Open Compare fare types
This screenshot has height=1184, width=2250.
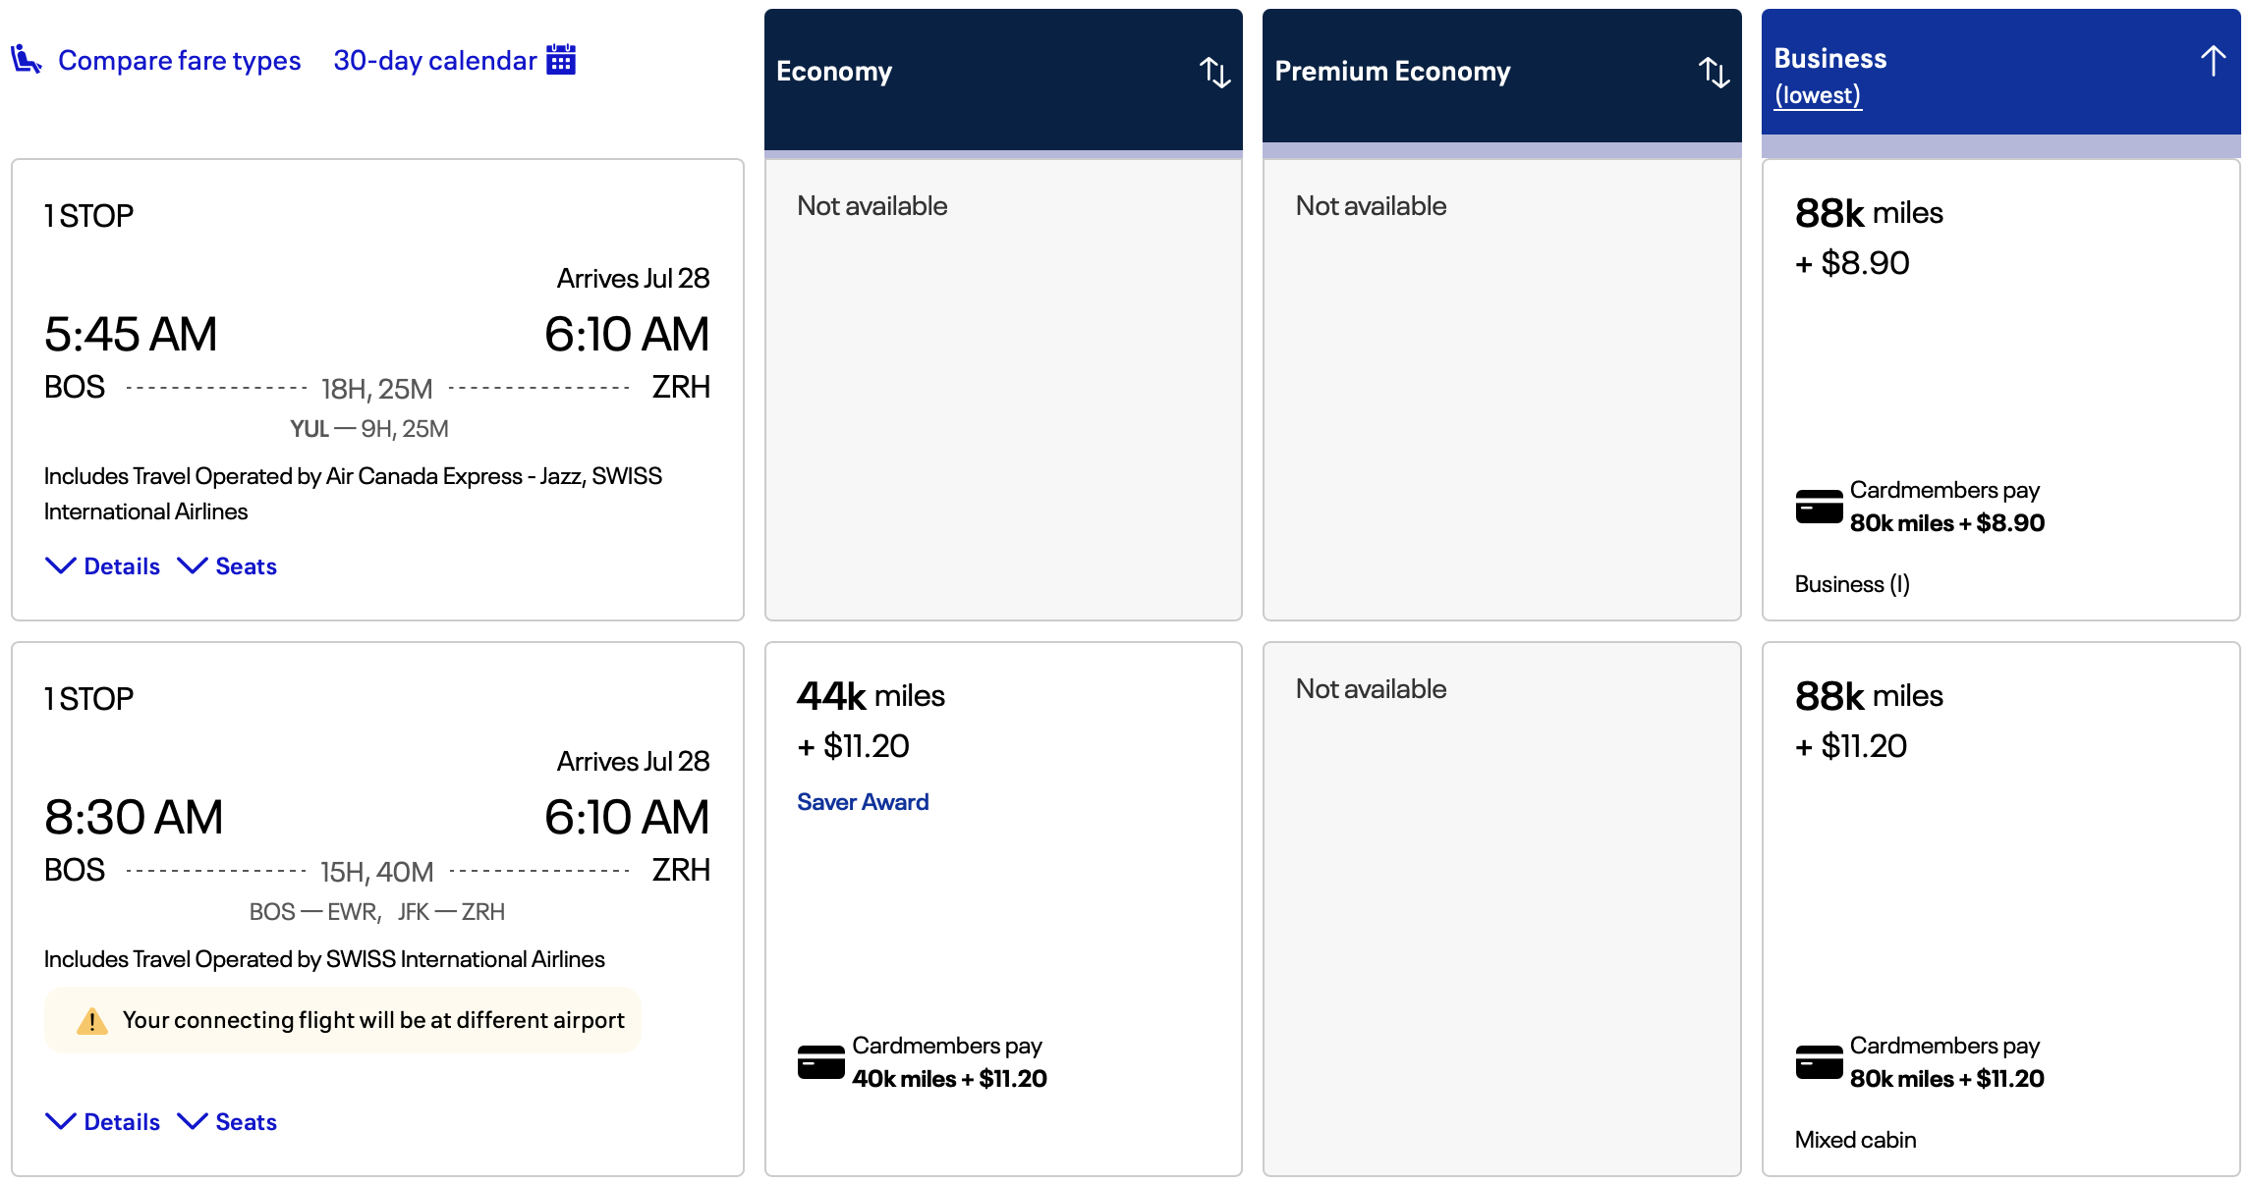[x=180, y=59]
